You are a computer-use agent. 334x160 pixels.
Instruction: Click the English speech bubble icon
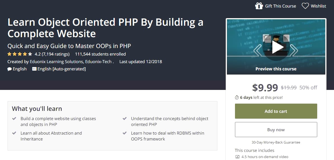tap(10, 69)
